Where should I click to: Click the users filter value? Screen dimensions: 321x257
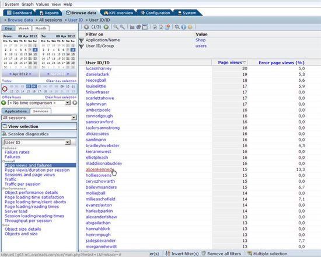201,46
